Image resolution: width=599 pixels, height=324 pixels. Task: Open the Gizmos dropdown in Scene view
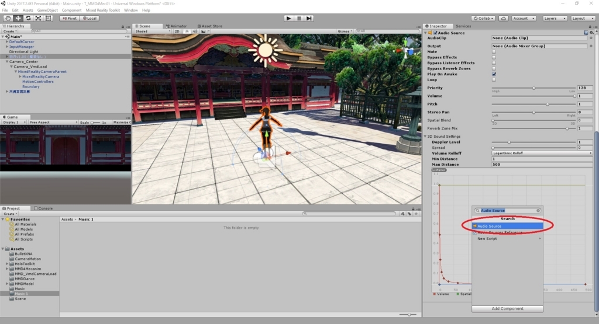click(345, 32)
